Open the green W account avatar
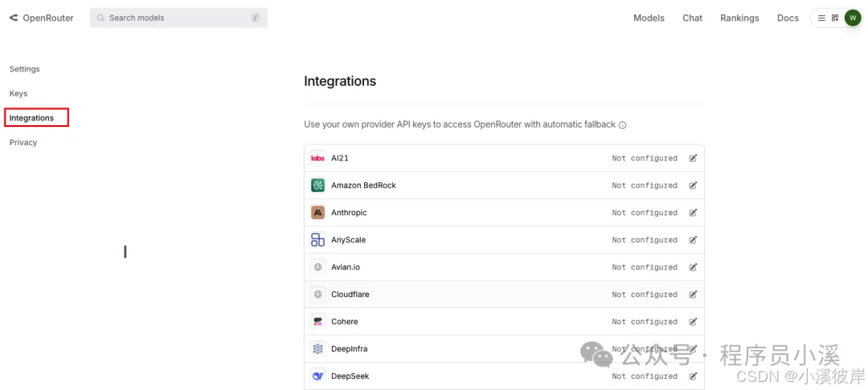 click(853, 18)
